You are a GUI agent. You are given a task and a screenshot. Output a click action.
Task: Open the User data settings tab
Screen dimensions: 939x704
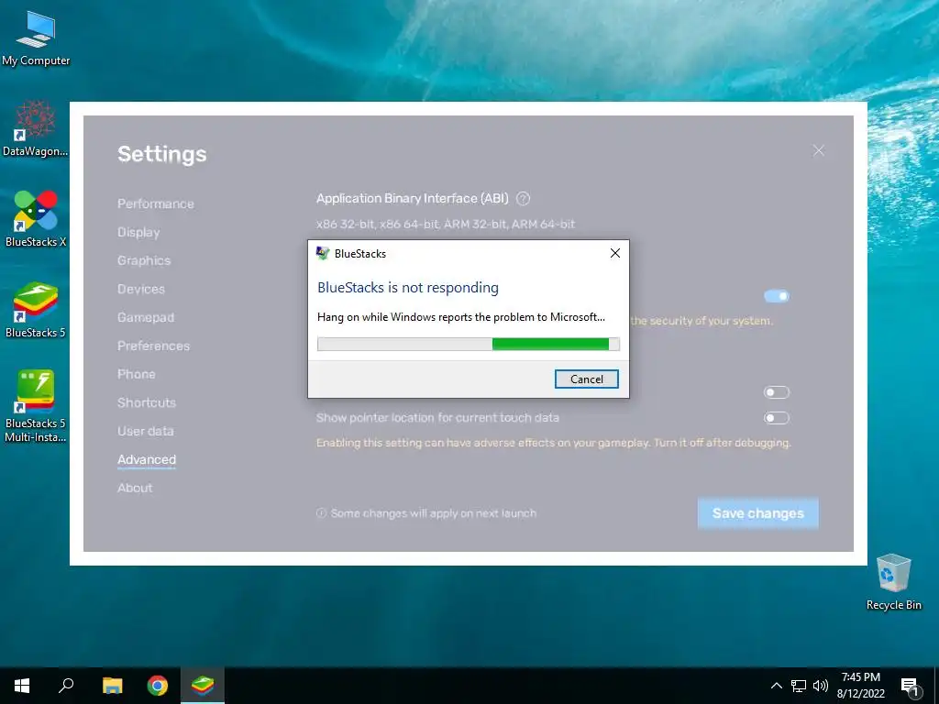tap(146, 431)
